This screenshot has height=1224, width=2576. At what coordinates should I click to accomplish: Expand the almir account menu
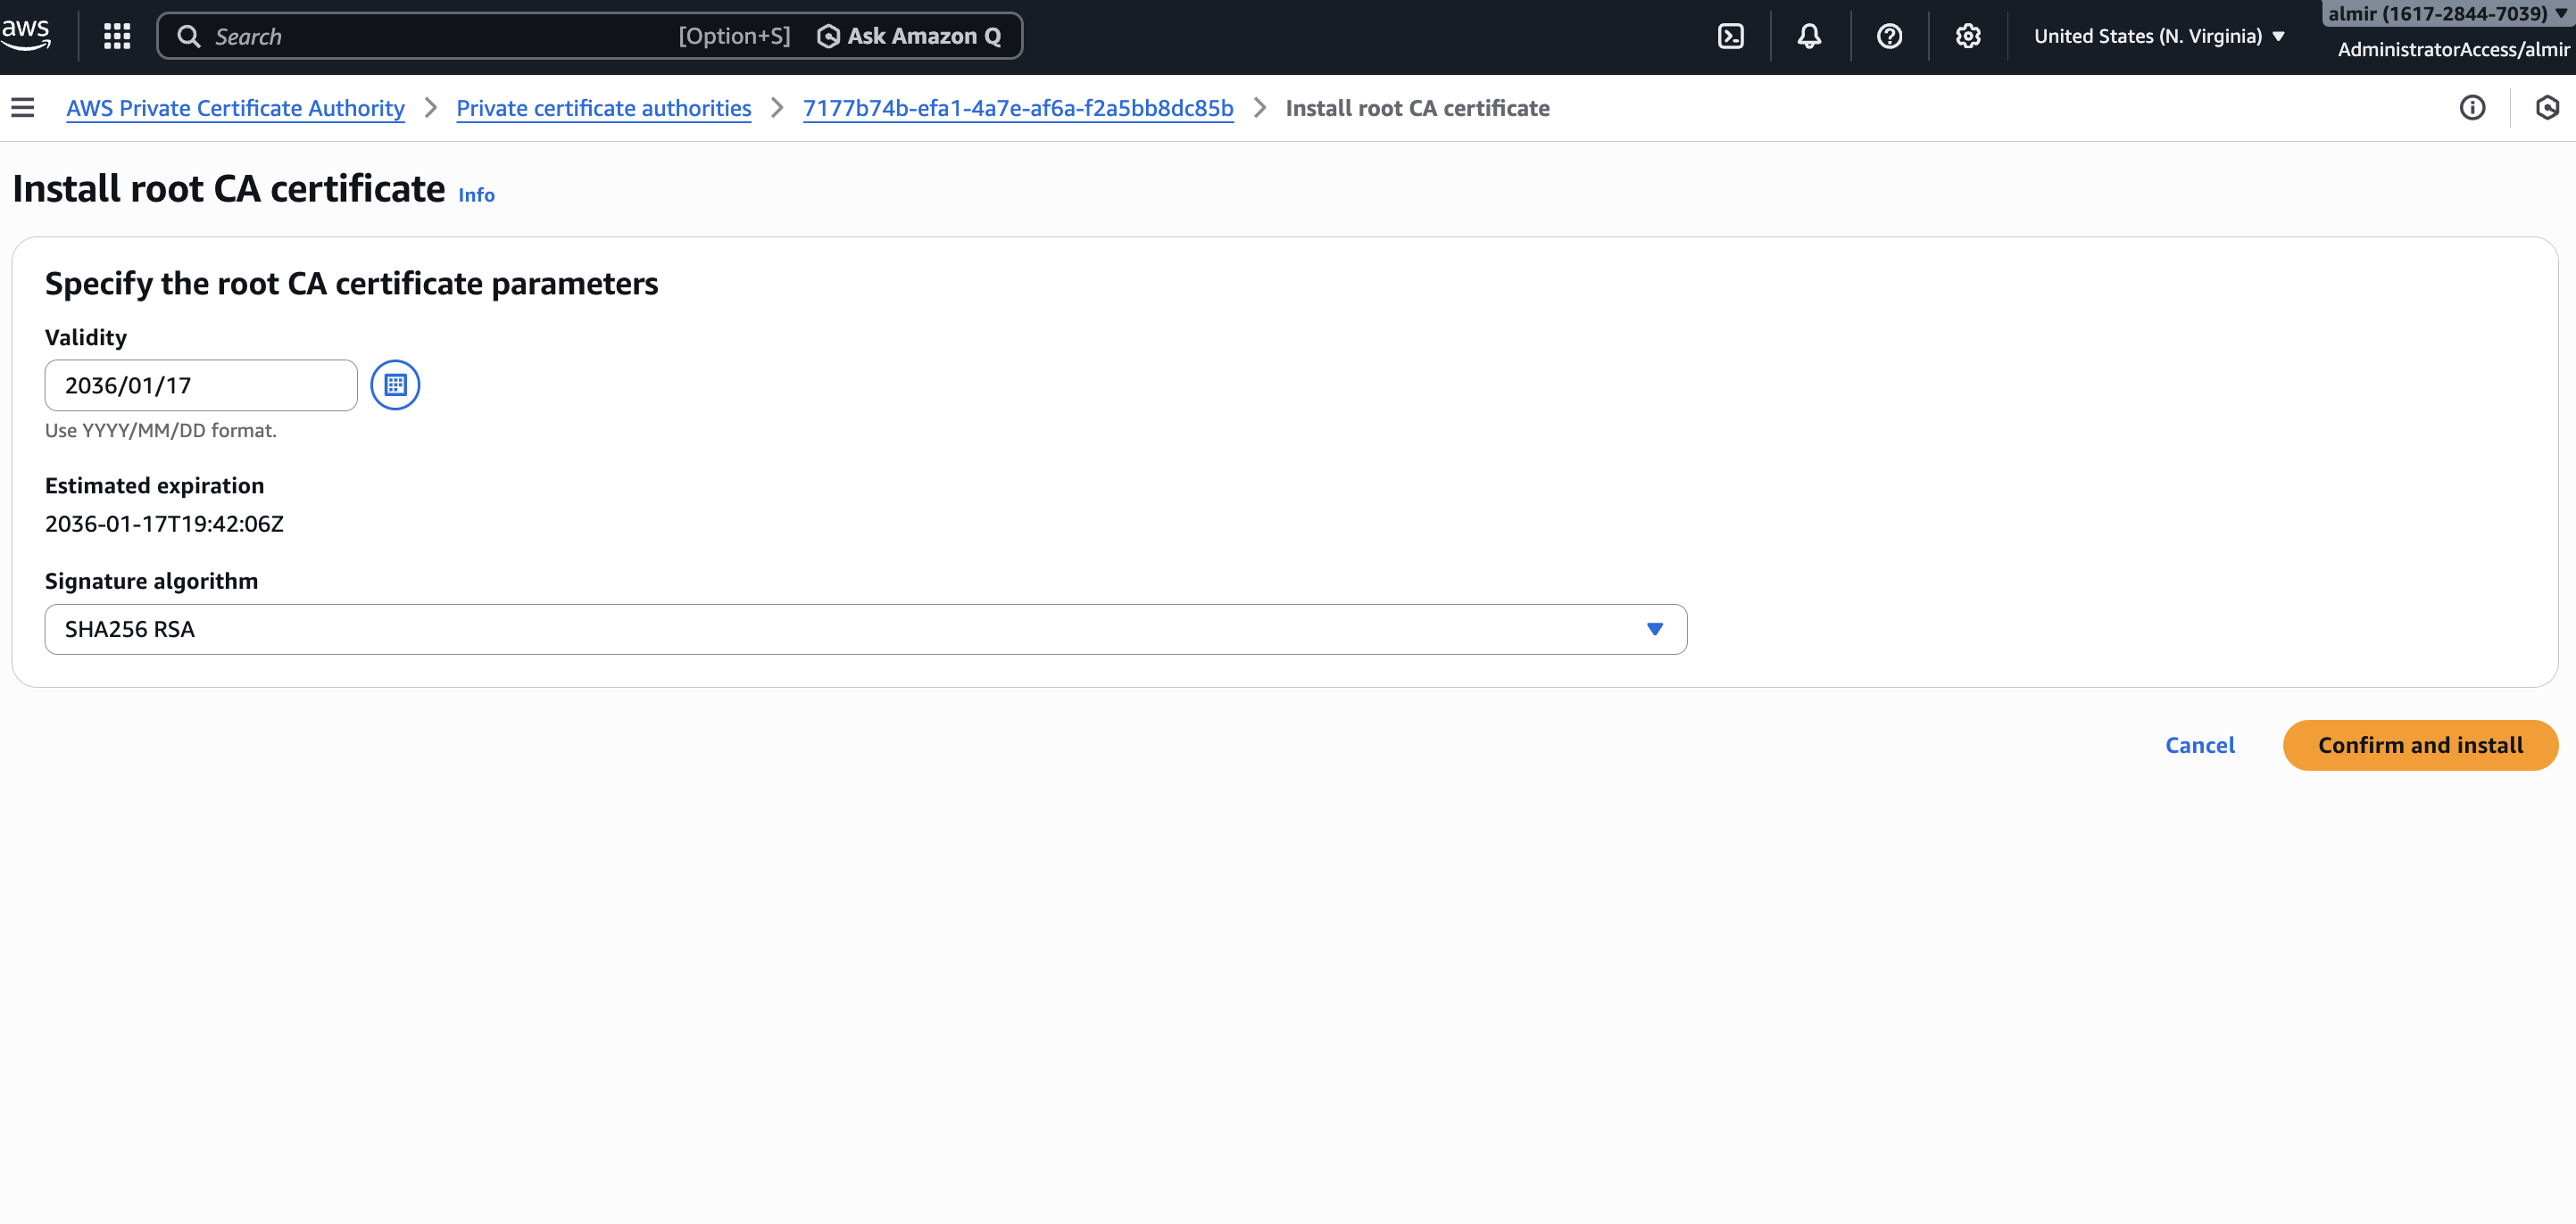coord(2445,14)
